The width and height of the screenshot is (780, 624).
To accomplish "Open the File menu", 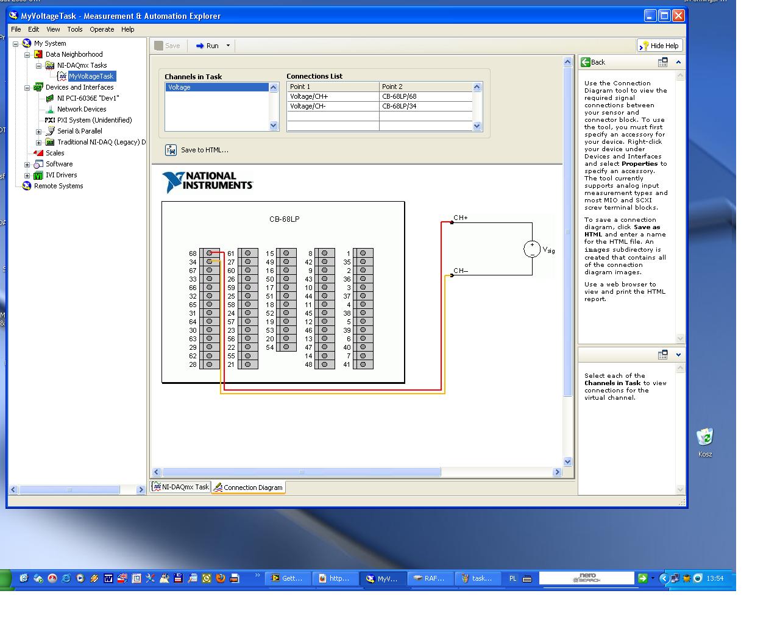I will click(x=16, y=29).
